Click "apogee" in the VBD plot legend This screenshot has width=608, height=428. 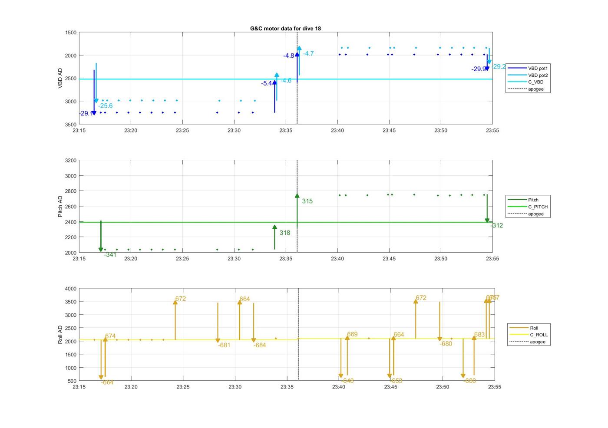[525, 89]
